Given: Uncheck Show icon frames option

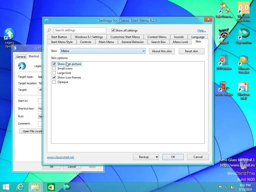Looking at the screenshot, I should pos(54,77).
